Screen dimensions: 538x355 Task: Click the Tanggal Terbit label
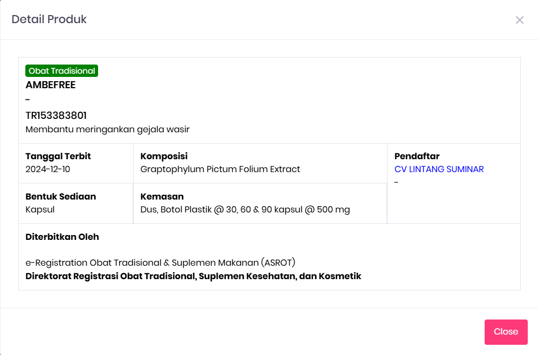[x=58, y=157]
